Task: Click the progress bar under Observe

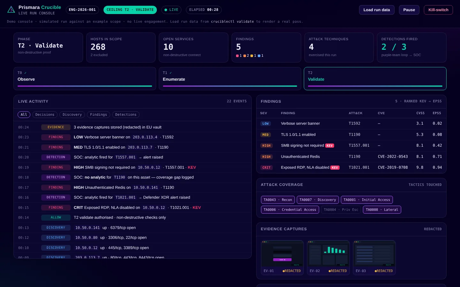Action: (85, 86)
